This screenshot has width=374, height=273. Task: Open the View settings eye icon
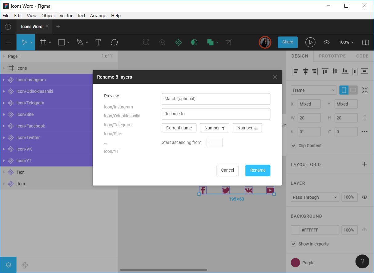327,42
